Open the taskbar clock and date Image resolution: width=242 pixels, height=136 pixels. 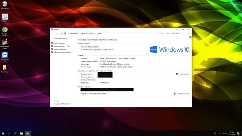pyautogui.click(x=231, y=133)
